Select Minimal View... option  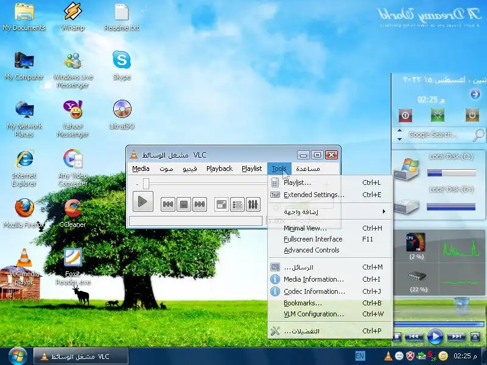330,228
